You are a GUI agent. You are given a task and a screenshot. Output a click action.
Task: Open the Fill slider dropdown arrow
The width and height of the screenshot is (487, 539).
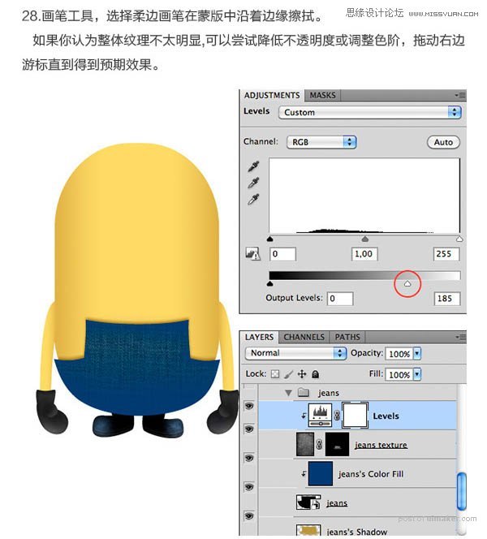pyautogui.click(x=417, y=374)
